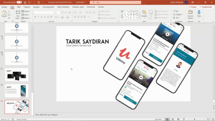The height and width of the screenshot is (121, 215).
Task: Click the Save icon in title bar
Action: pyautogui.click(x=25, y=2)
